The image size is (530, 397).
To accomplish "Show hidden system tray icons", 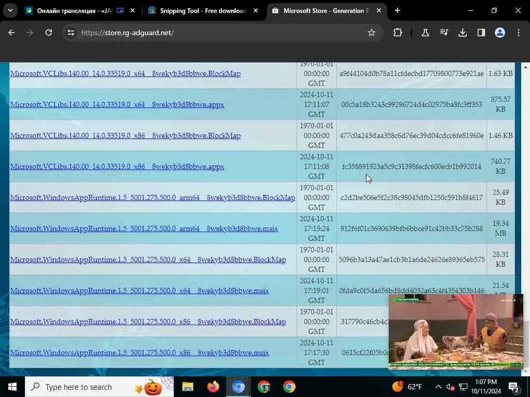I will (x=438, y=387).
